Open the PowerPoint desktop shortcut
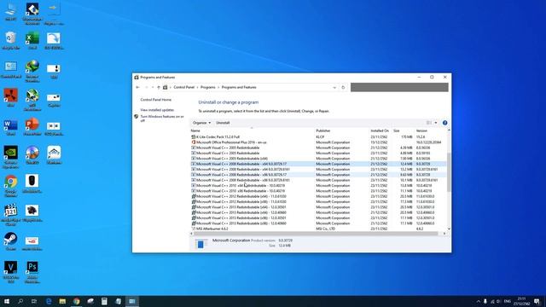Screen dimensions: 546x307 [x=32, y=127]
